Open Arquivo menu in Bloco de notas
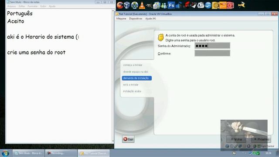Image resolution: width=279 pixels, height=157 pixels. click(x=12, y=6)
